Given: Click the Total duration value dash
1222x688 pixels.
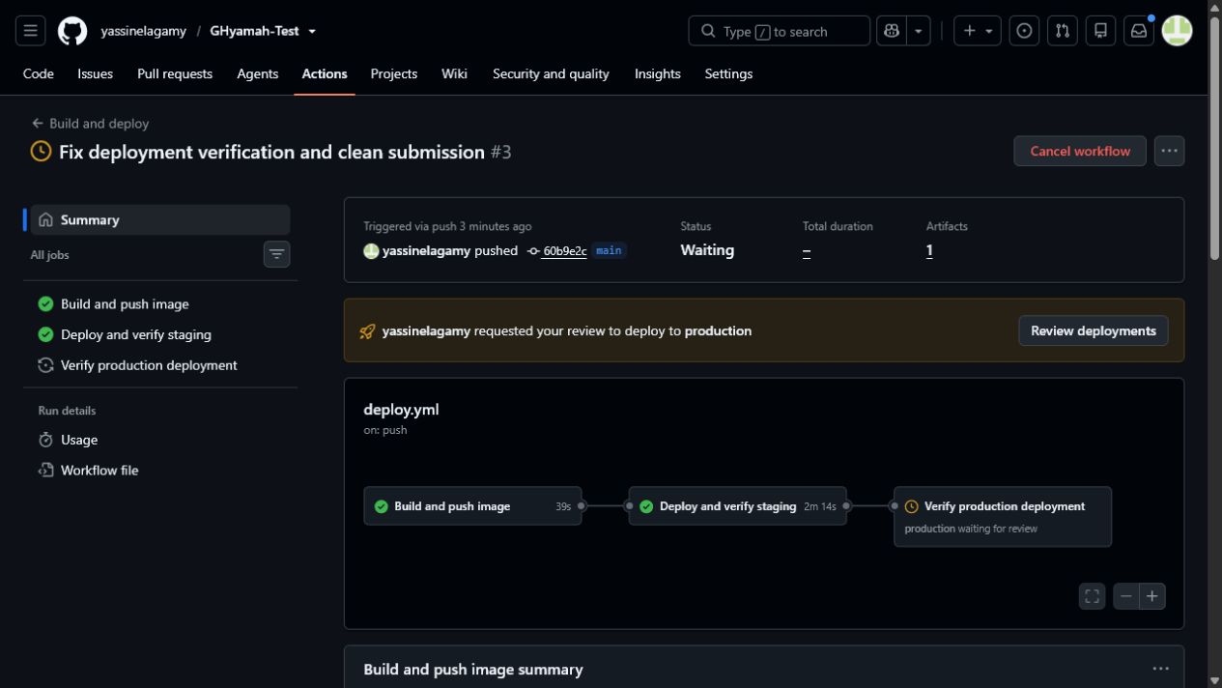Looking at the screenshot, I should click(807, 251).
